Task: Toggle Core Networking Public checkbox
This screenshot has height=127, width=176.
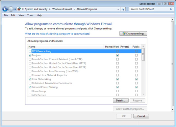Action: [137, 79]
